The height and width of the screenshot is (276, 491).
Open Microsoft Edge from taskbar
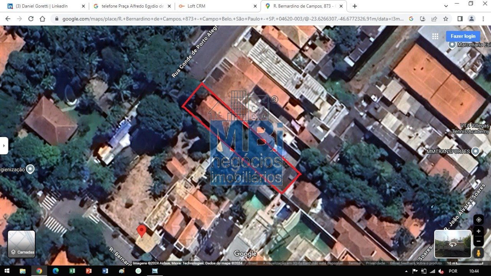click(56, 271)
